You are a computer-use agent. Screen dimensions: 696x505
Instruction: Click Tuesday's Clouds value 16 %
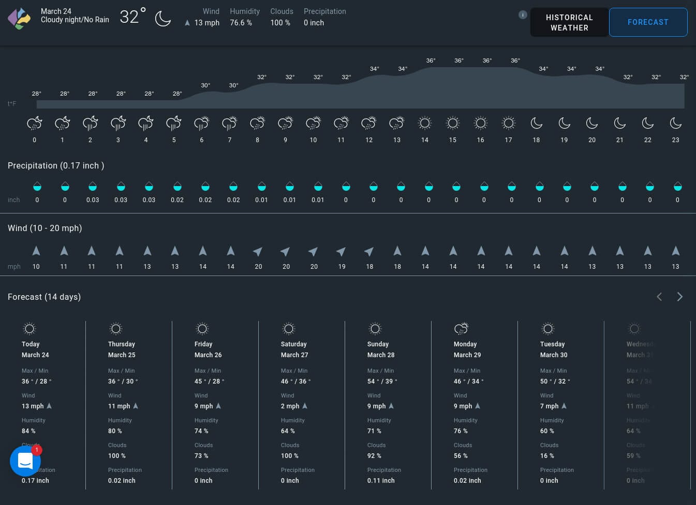coord(547,456)
